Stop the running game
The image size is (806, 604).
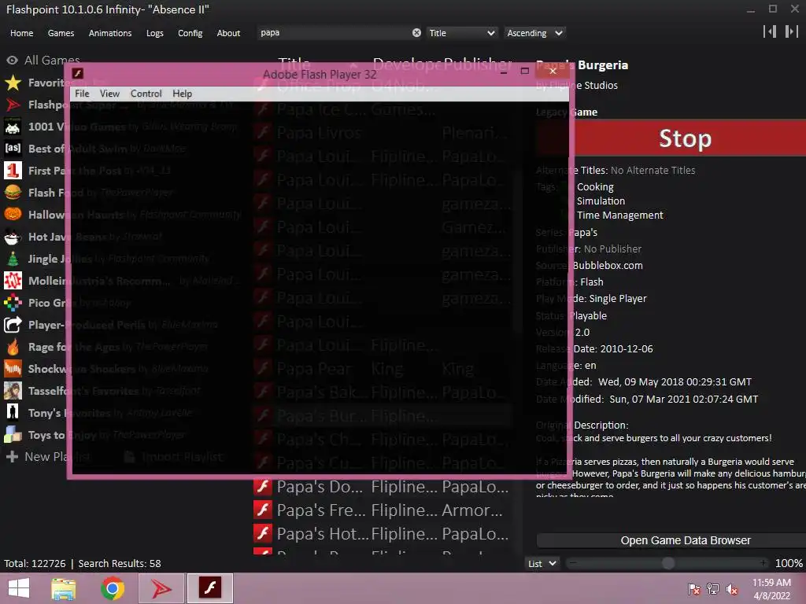tap(686, 138)
